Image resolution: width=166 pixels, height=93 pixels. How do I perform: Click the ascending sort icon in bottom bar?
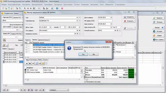(x=29, y=90)
